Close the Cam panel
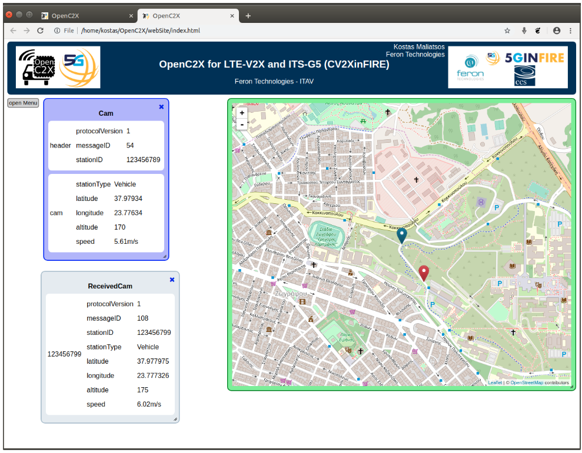The image size is (582, 453). click(161, 107)
